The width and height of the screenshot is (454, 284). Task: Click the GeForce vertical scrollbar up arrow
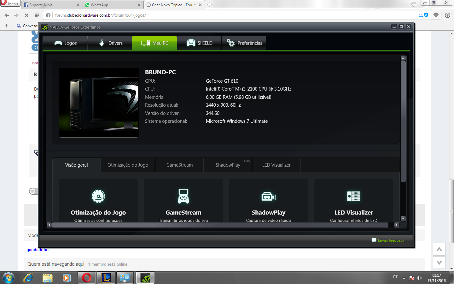click(403, 58)
